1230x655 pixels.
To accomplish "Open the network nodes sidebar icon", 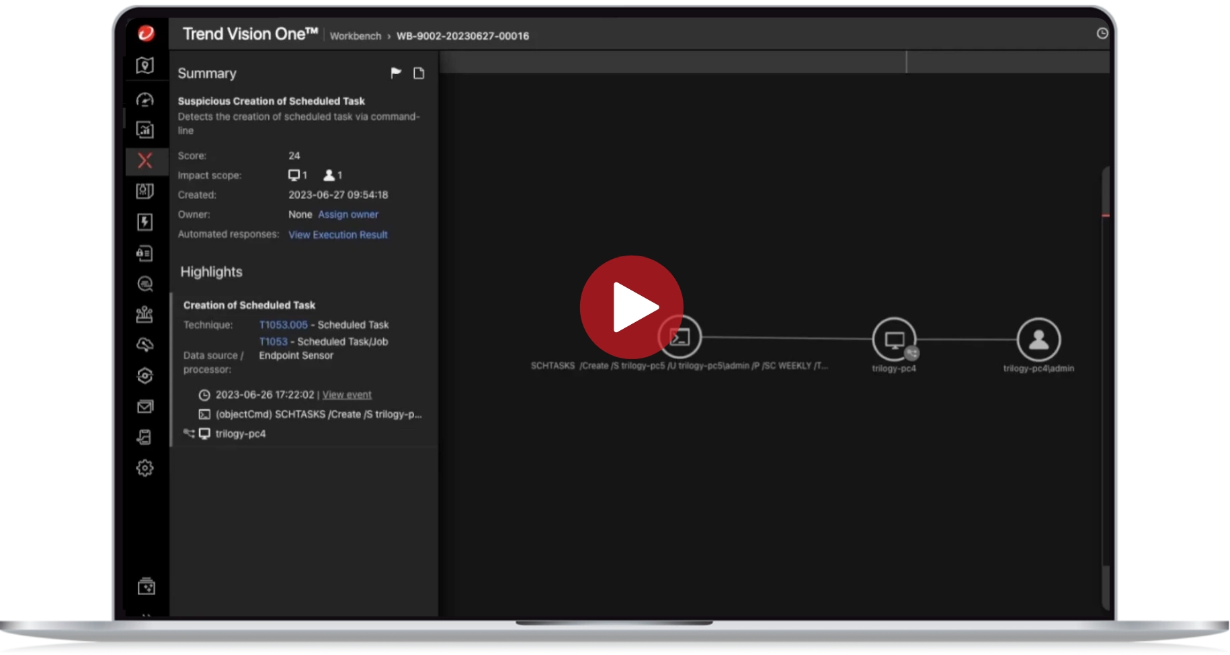I will point(145,314).
